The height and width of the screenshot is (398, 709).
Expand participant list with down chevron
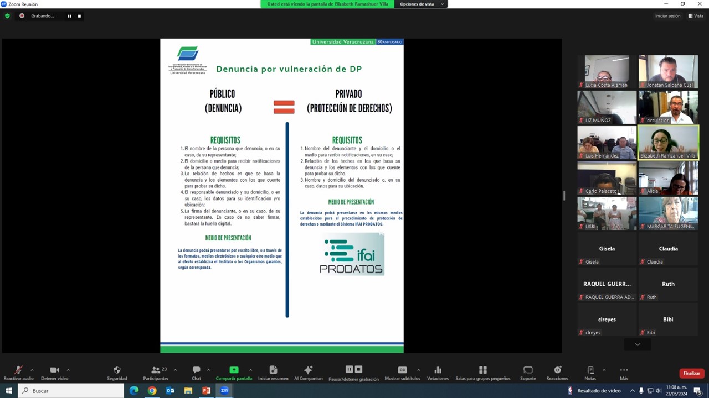tap(638, 344)
